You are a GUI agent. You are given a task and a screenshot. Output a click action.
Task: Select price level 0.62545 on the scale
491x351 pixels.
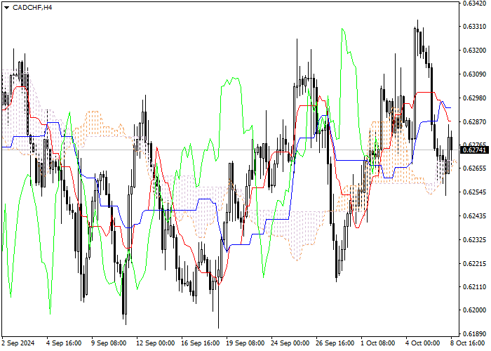click(474, 192)
